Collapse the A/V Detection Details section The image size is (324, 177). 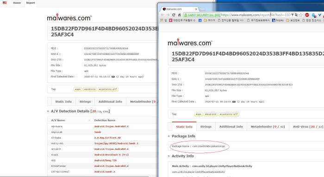48,111
